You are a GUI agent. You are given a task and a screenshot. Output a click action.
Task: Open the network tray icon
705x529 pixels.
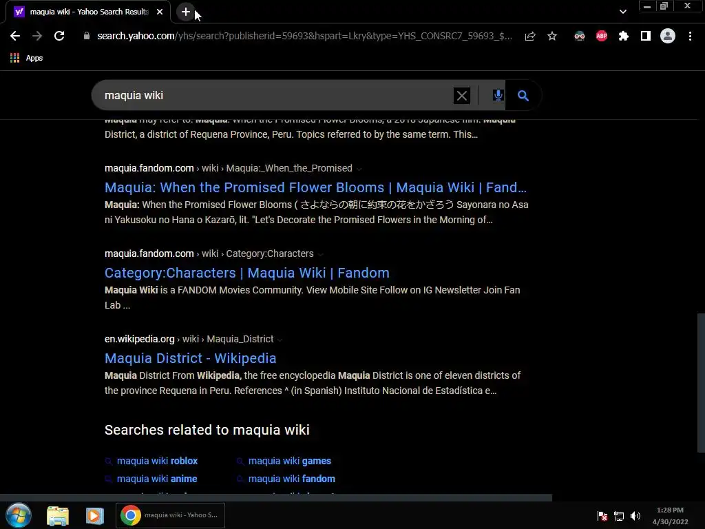(x=619, y=516)
